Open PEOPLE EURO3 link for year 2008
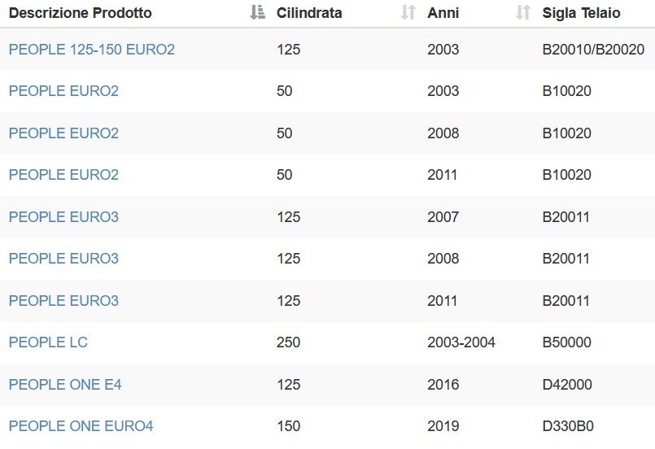 click(x=63, y=258)
